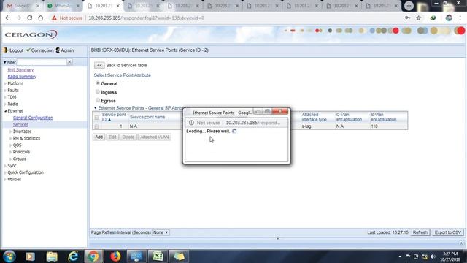Viewport: 467px width, 263px height.
Task: Open the Windows Start menu
Action: (x=9, y=256)
